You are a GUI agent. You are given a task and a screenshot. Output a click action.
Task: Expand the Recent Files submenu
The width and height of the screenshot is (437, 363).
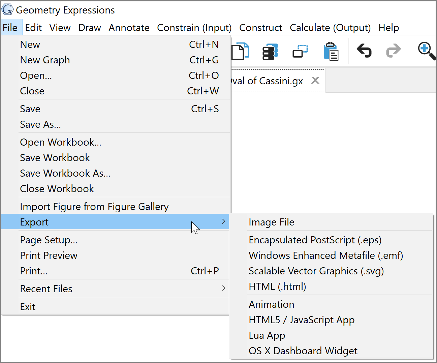coord(223,288)
